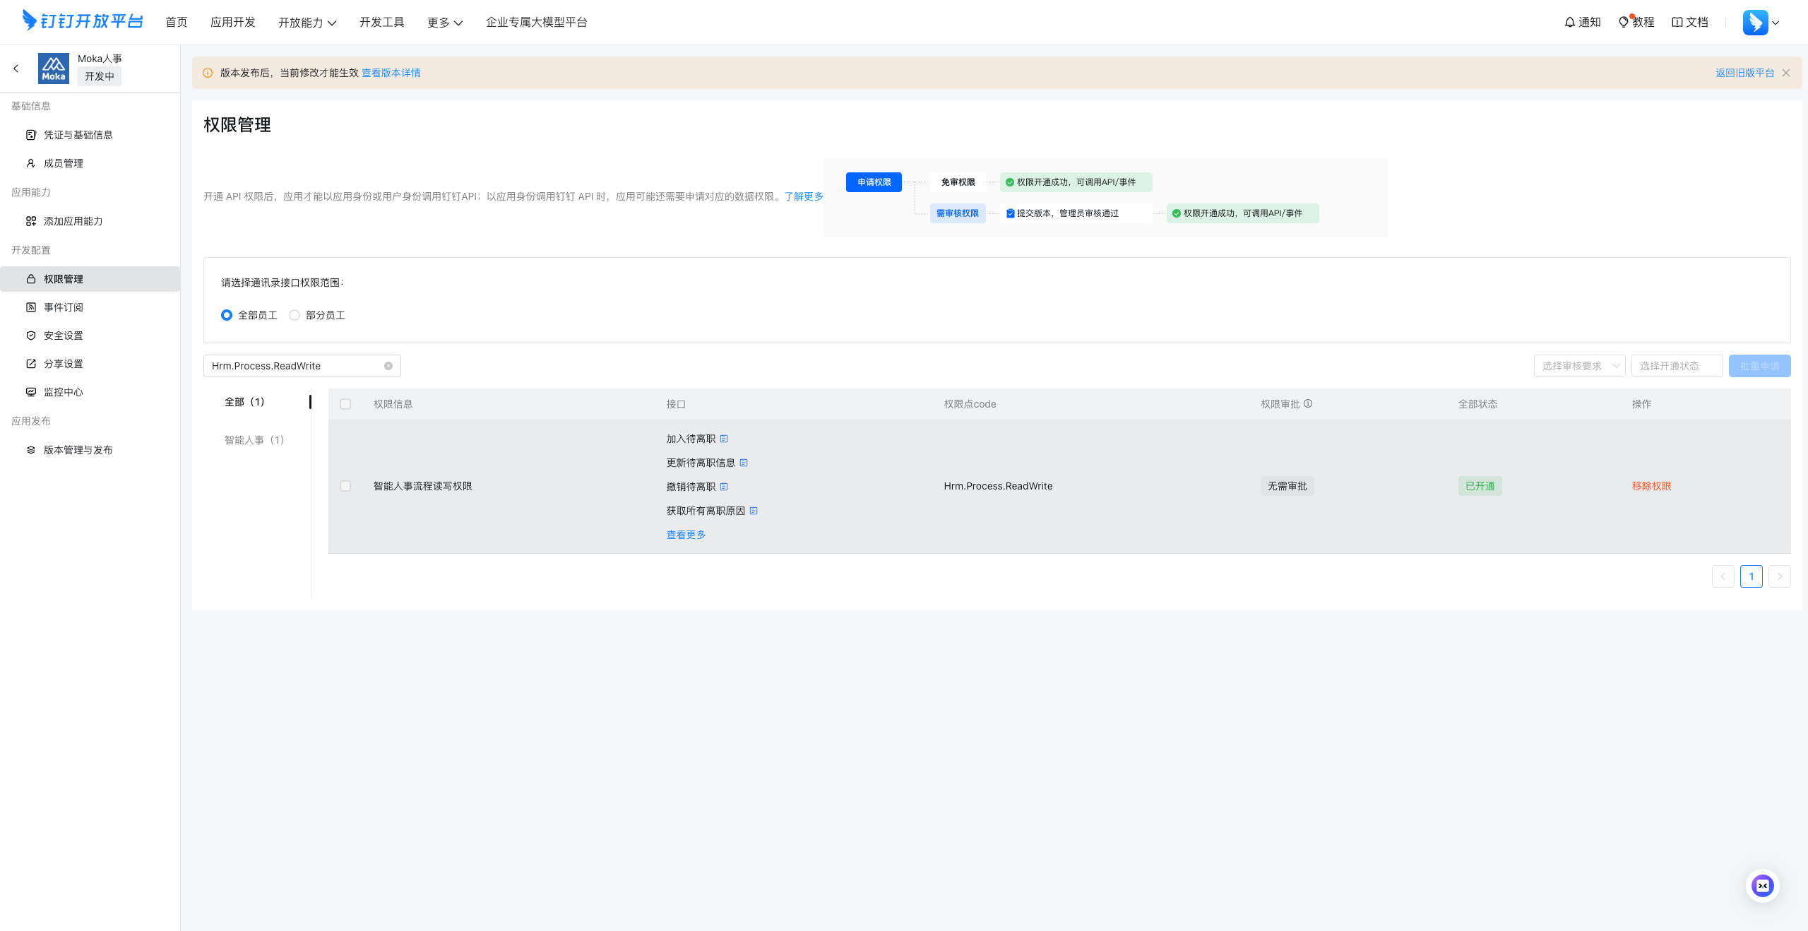Click the 移除权限 link
1808x931 pixels.
coord(1651,486)
